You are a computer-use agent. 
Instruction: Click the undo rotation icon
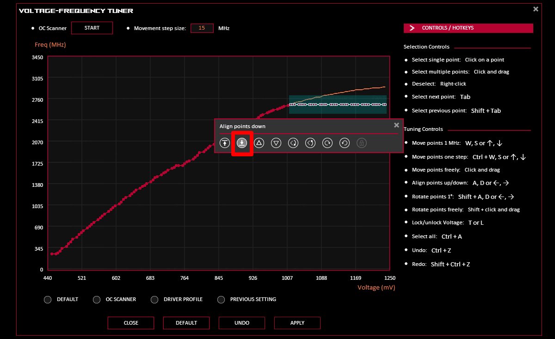pos(344,143)
